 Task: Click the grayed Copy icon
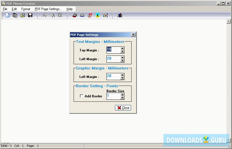tap(53, 15)
